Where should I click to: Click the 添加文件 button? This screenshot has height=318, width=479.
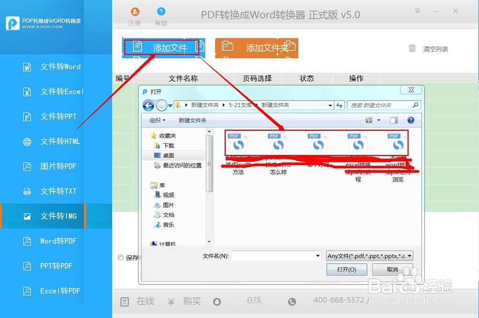pyautogui.click(x=163, y=48)
